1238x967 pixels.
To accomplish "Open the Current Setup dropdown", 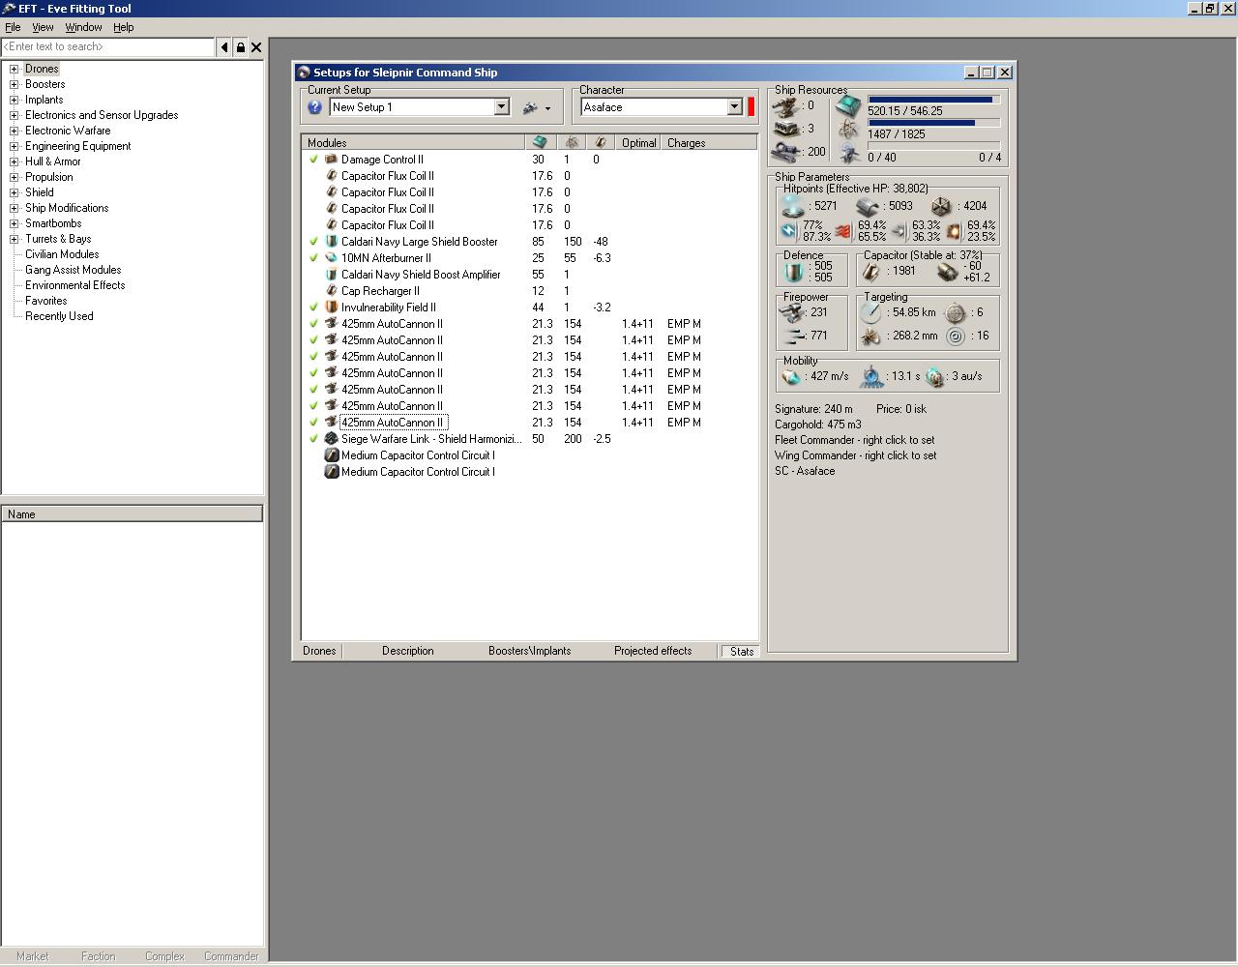I will click(x=501, y=107).
